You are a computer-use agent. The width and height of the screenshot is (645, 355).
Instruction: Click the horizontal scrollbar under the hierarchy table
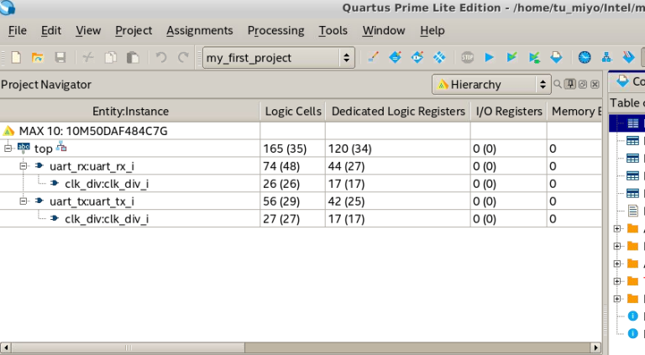301,347
